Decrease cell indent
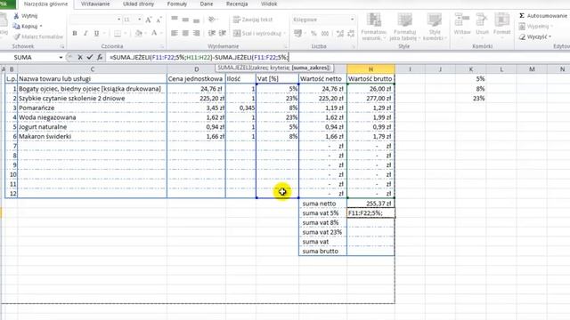 click(212, 34)
